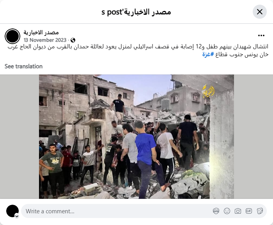Click See translation link
Viewport: 273px width, 225px height.
[23, 66]
